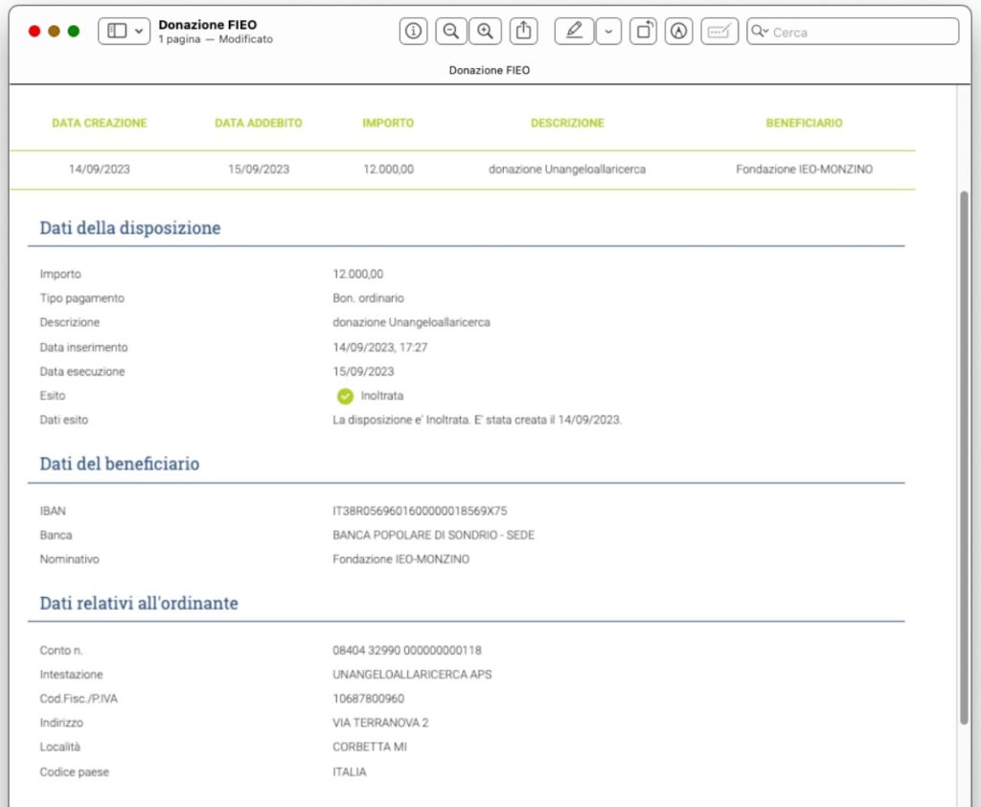Click the IBAN number IT38R0569601600000018569X75
981x807 pixels.
pyautogui.click(x=420, y=511)
